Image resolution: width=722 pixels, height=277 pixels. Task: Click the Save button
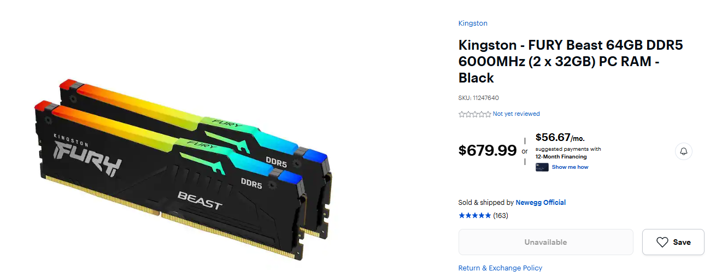coord(673,242)
